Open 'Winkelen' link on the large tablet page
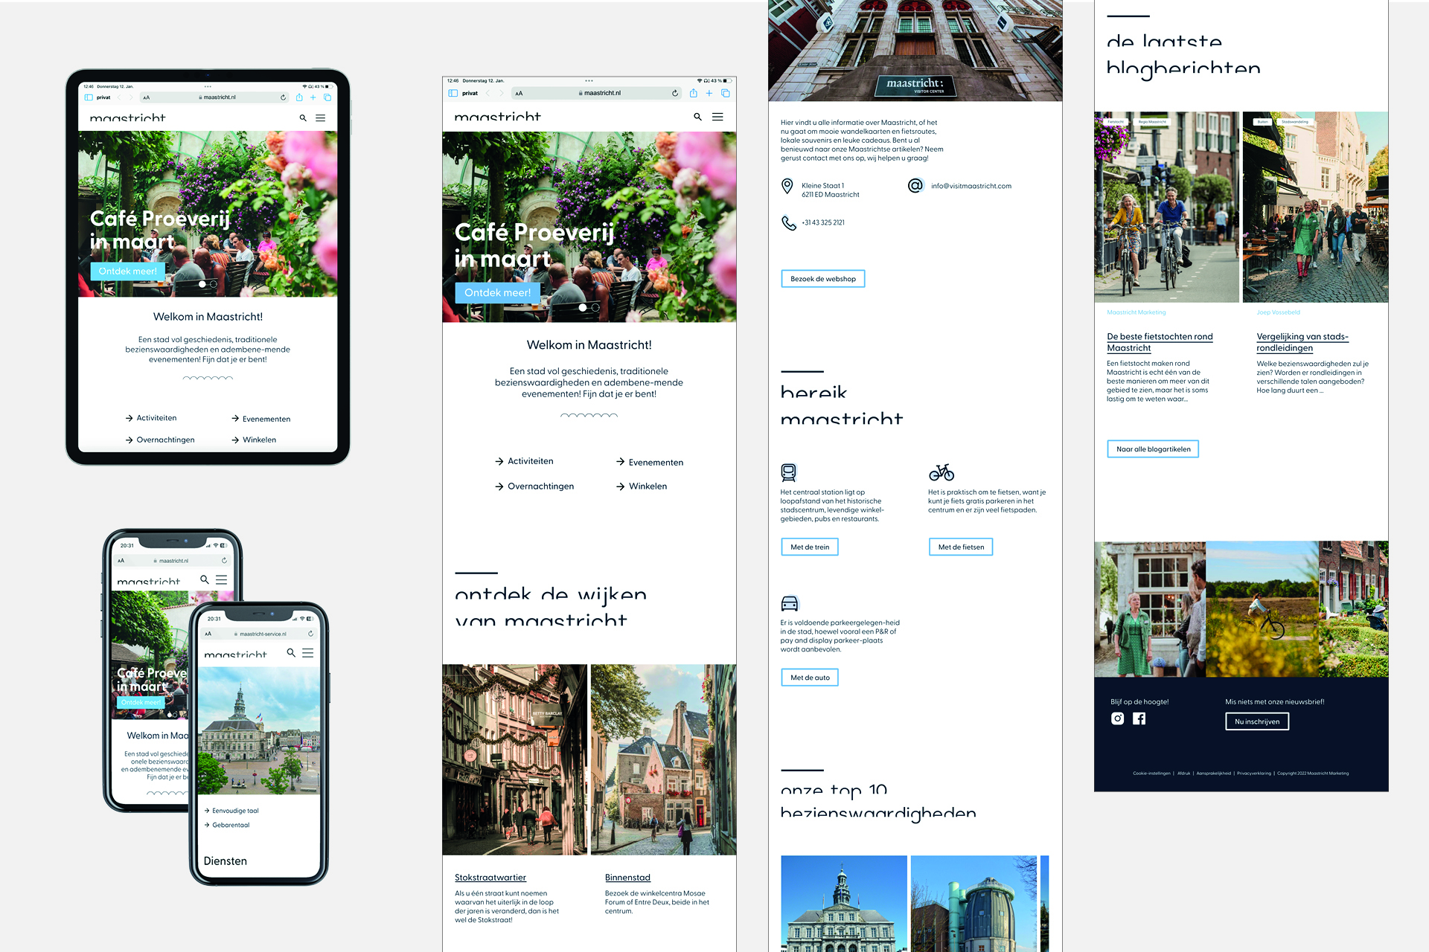The image size is (1429, 952). (641, 486)
